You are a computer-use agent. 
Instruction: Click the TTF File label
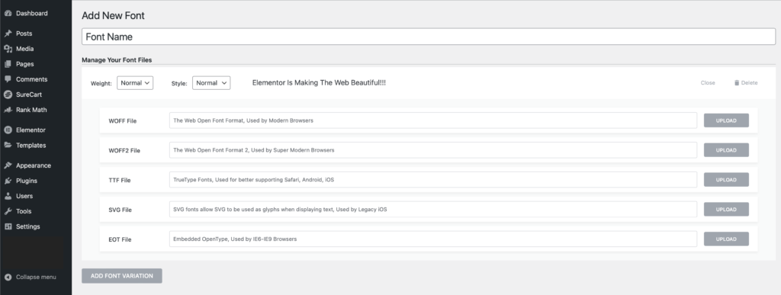(120, 180)
